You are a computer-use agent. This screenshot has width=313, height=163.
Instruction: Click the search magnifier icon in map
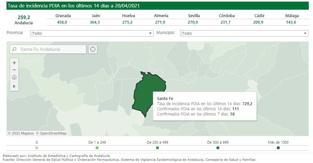[14, 49]
